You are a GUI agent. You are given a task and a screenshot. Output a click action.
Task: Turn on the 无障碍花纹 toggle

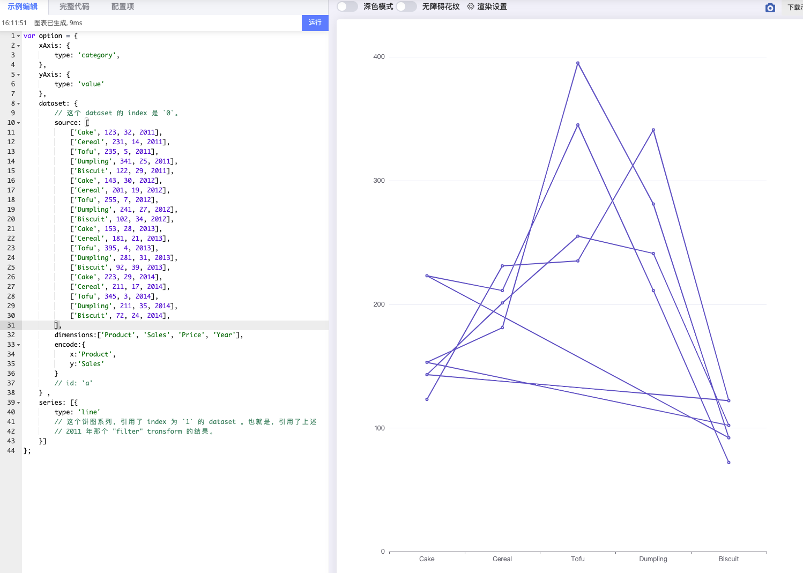click(406, 6)
